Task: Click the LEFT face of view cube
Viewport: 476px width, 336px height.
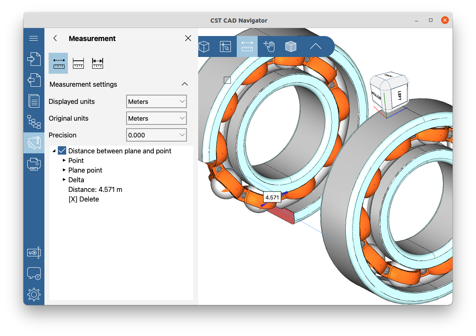Action: [x=399, y=95]
